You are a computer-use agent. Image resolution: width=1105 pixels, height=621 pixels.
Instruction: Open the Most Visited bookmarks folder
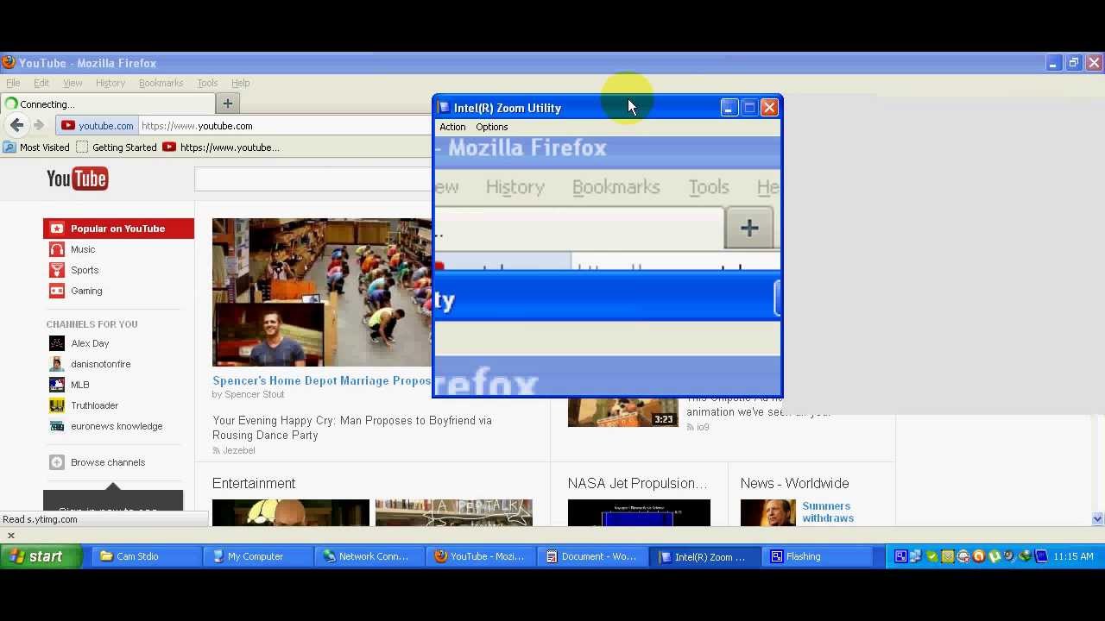click(36, 147)
